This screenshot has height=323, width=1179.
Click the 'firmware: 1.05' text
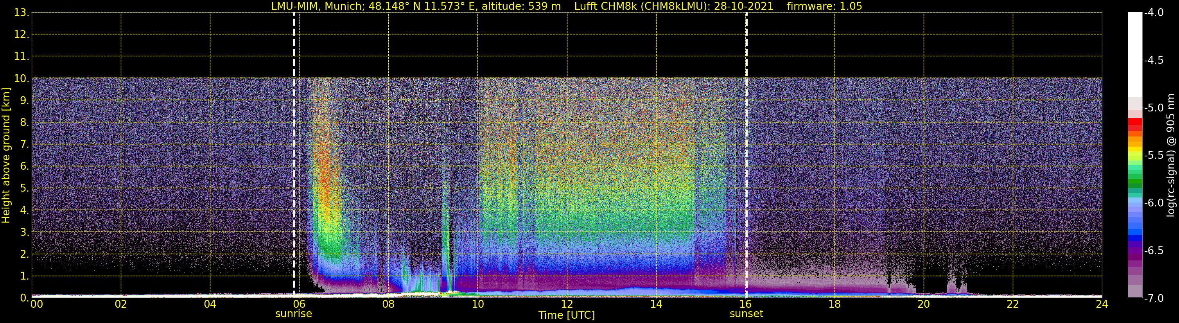point(824,6)
